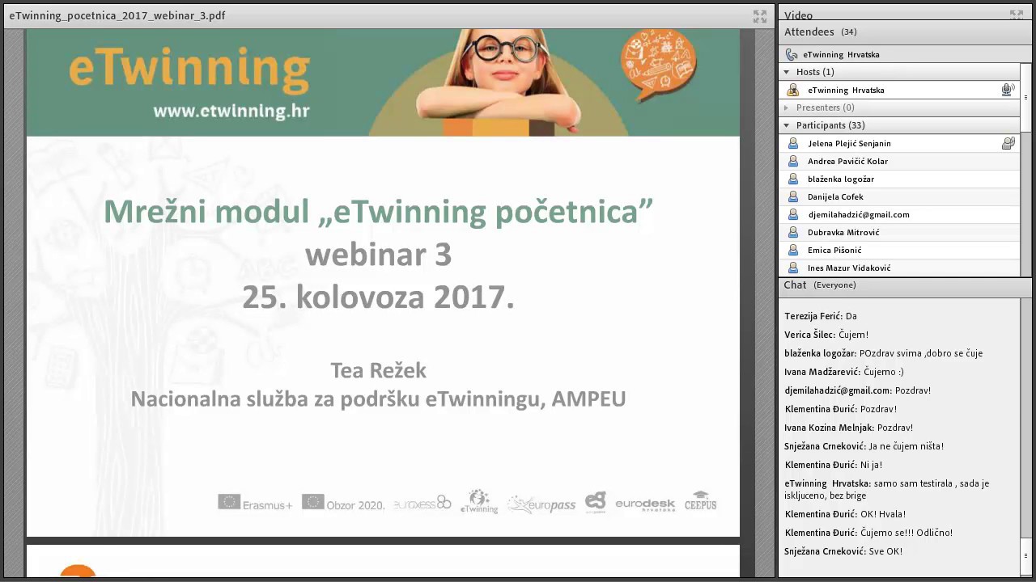Click chat message from Terezija Ferić: Da
This screenshot has width=1036, height=582.
pyautogui.click(x=821, y=316)
